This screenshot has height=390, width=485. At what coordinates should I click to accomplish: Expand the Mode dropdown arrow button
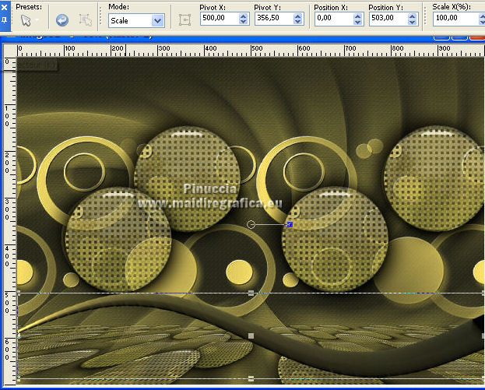click(158, 20)
